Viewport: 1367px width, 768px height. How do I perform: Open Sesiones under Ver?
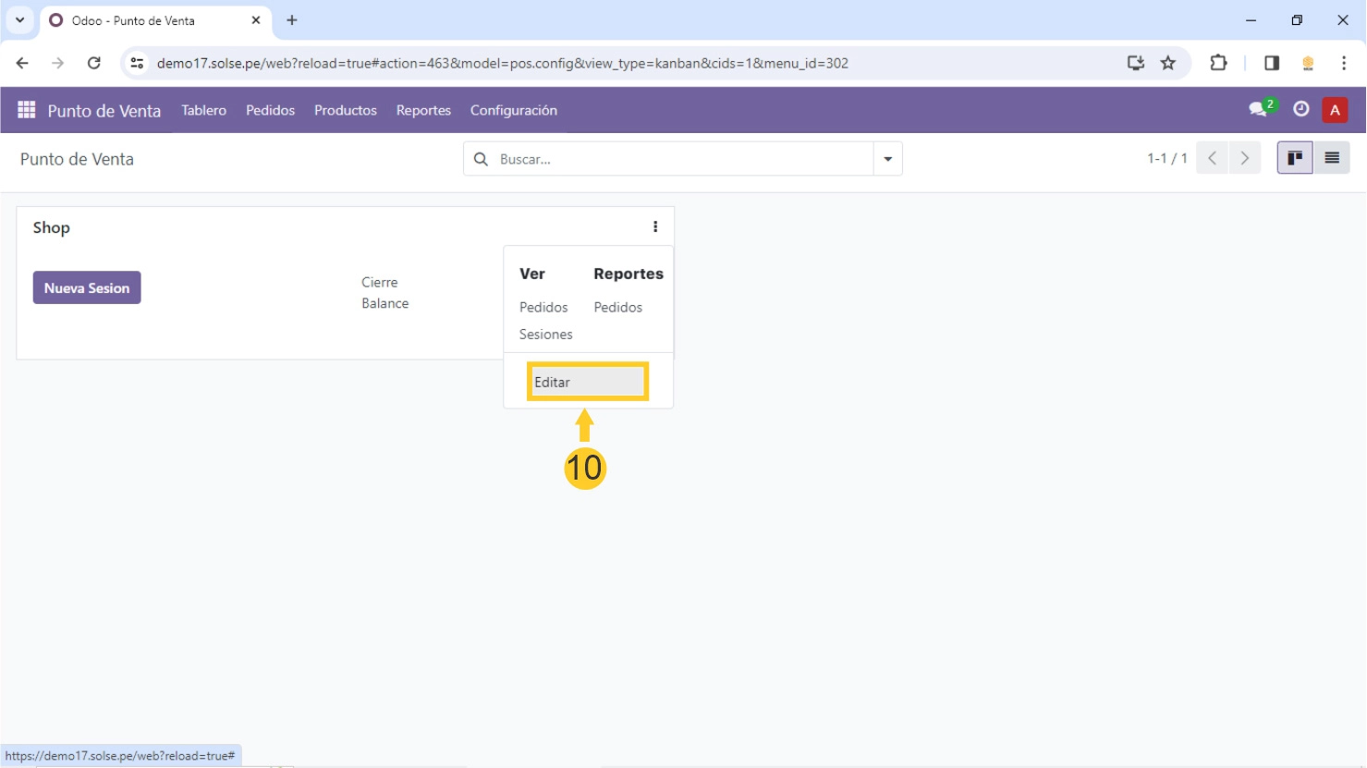[545, 335]
